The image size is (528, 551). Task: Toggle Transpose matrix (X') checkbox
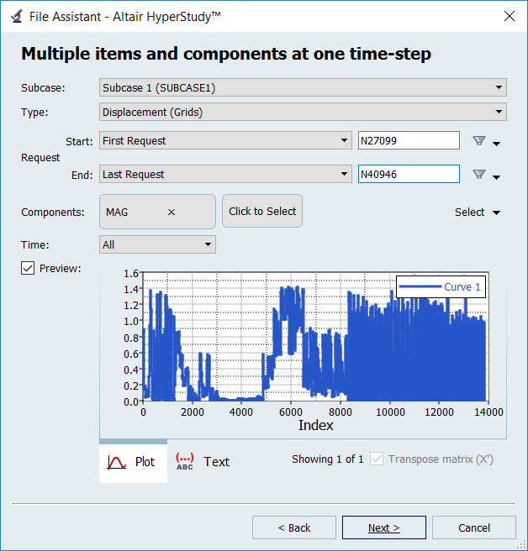tap(378, 459)
